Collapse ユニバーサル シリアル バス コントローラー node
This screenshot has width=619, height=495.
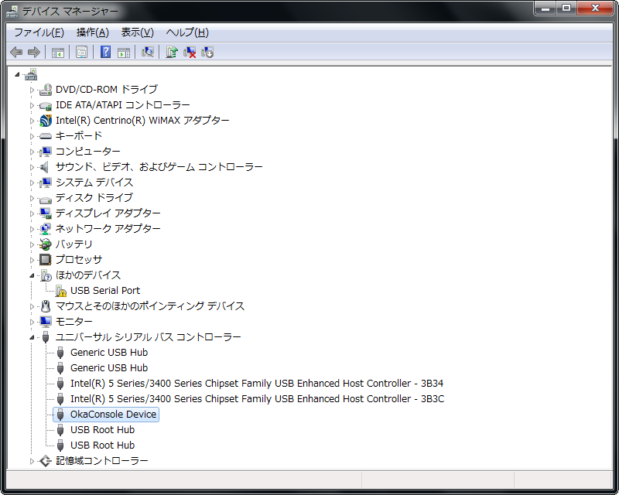[x=32, y=337]
